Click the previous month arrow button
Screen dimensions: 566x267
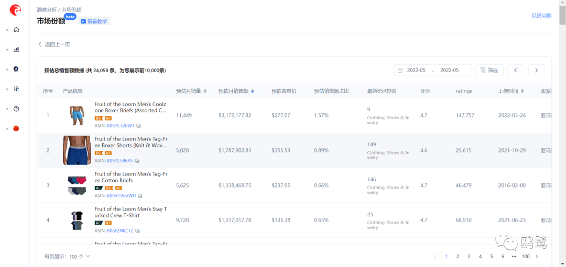click(x=516, y=70)
